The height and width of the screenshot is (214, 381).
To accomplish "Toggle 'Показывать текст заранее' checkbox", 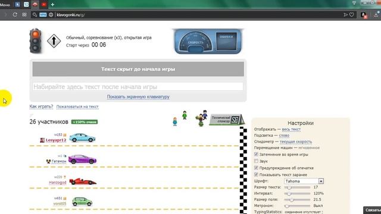I will pyautogui.click(x=256, y=174).
